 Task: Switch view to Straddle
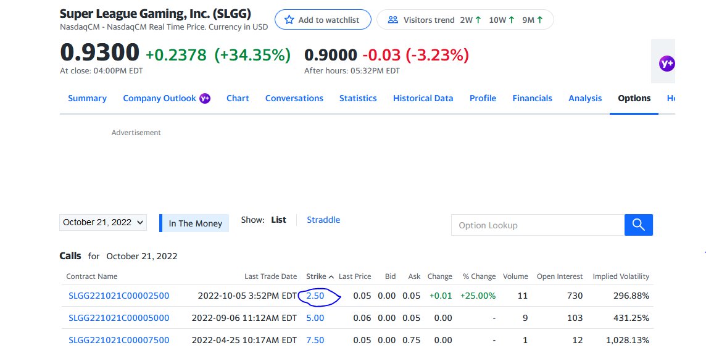pyautogui.click(x=323, y=220)
